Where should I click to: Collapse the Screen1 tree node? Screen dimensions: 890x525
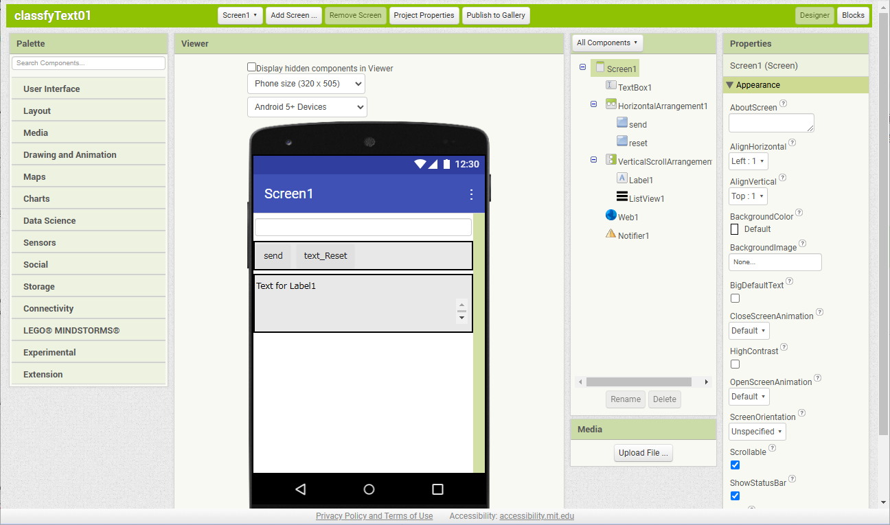[x=582, y=67]
